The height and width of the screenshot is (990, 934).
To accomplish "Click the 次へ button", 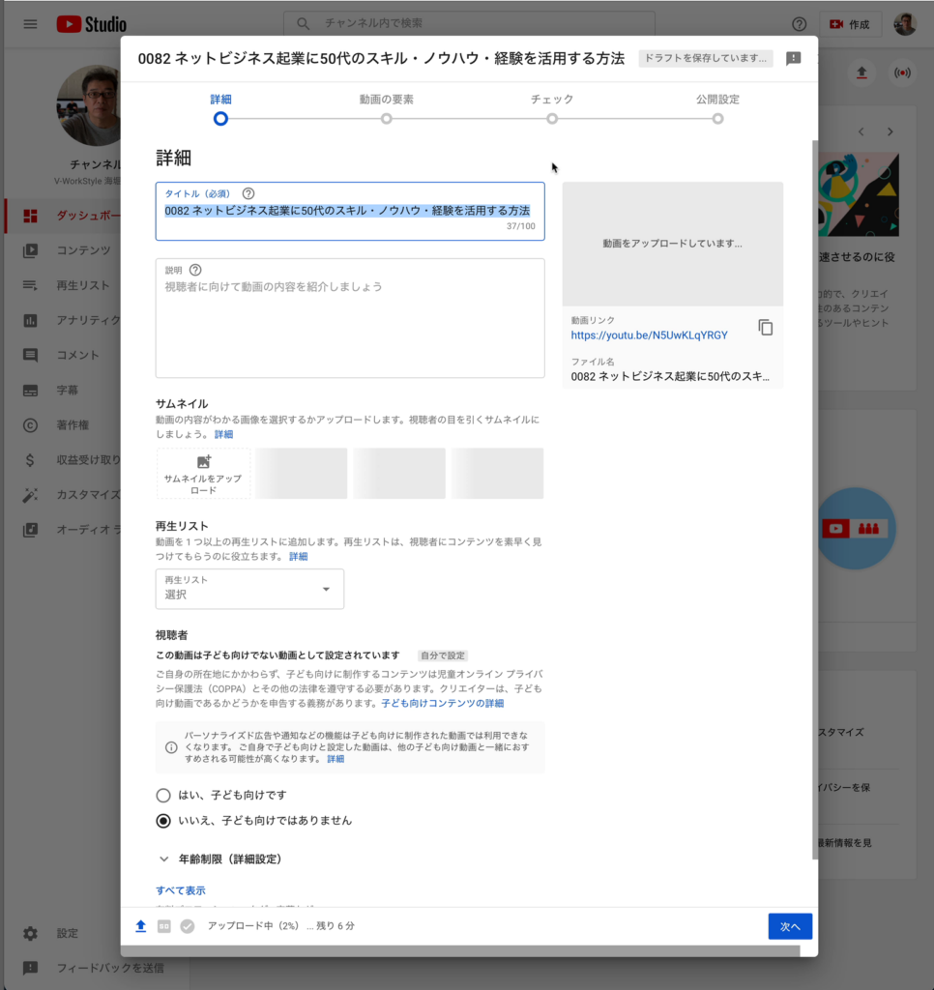I will 790,925.
